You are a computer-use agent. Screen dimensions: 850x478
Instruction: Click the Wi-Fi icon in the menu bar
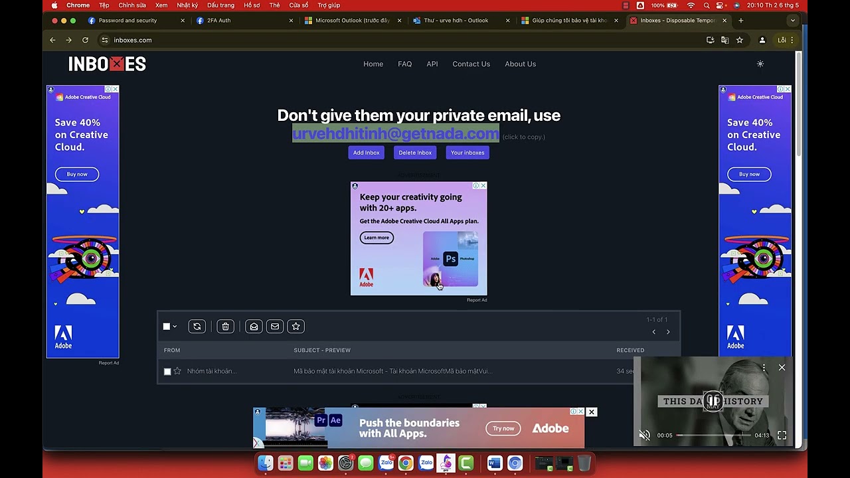691,5
